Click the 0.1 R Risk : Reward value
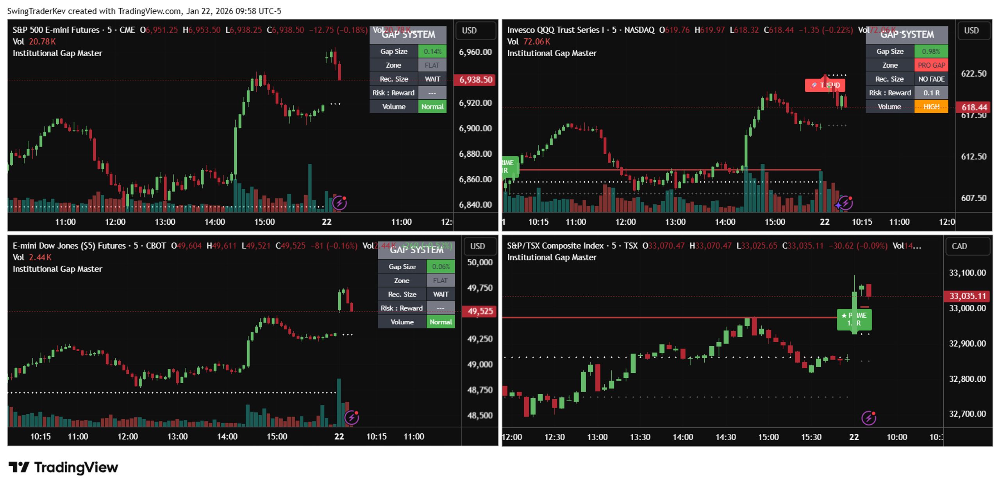Screen dimensions: 1000x488 pyautogui.click(x=931, y=93)
